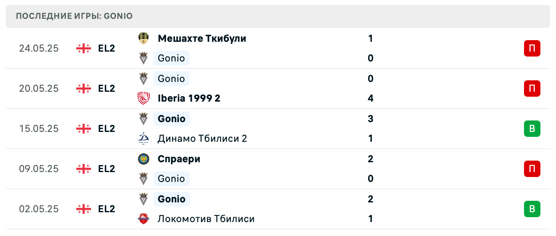This screenshot has width=556, height=236.
Task: Click the Динамо Тбилиси 2 club emblem
Action: (143, 138)
